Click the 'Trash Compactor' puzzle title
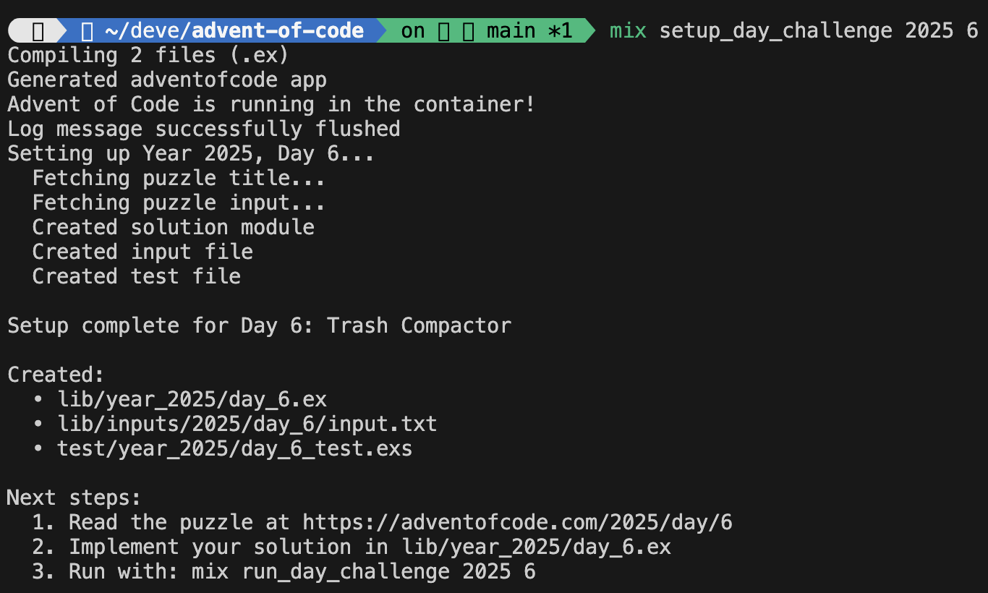The image size is (988, 593). (x=419, y=325)
